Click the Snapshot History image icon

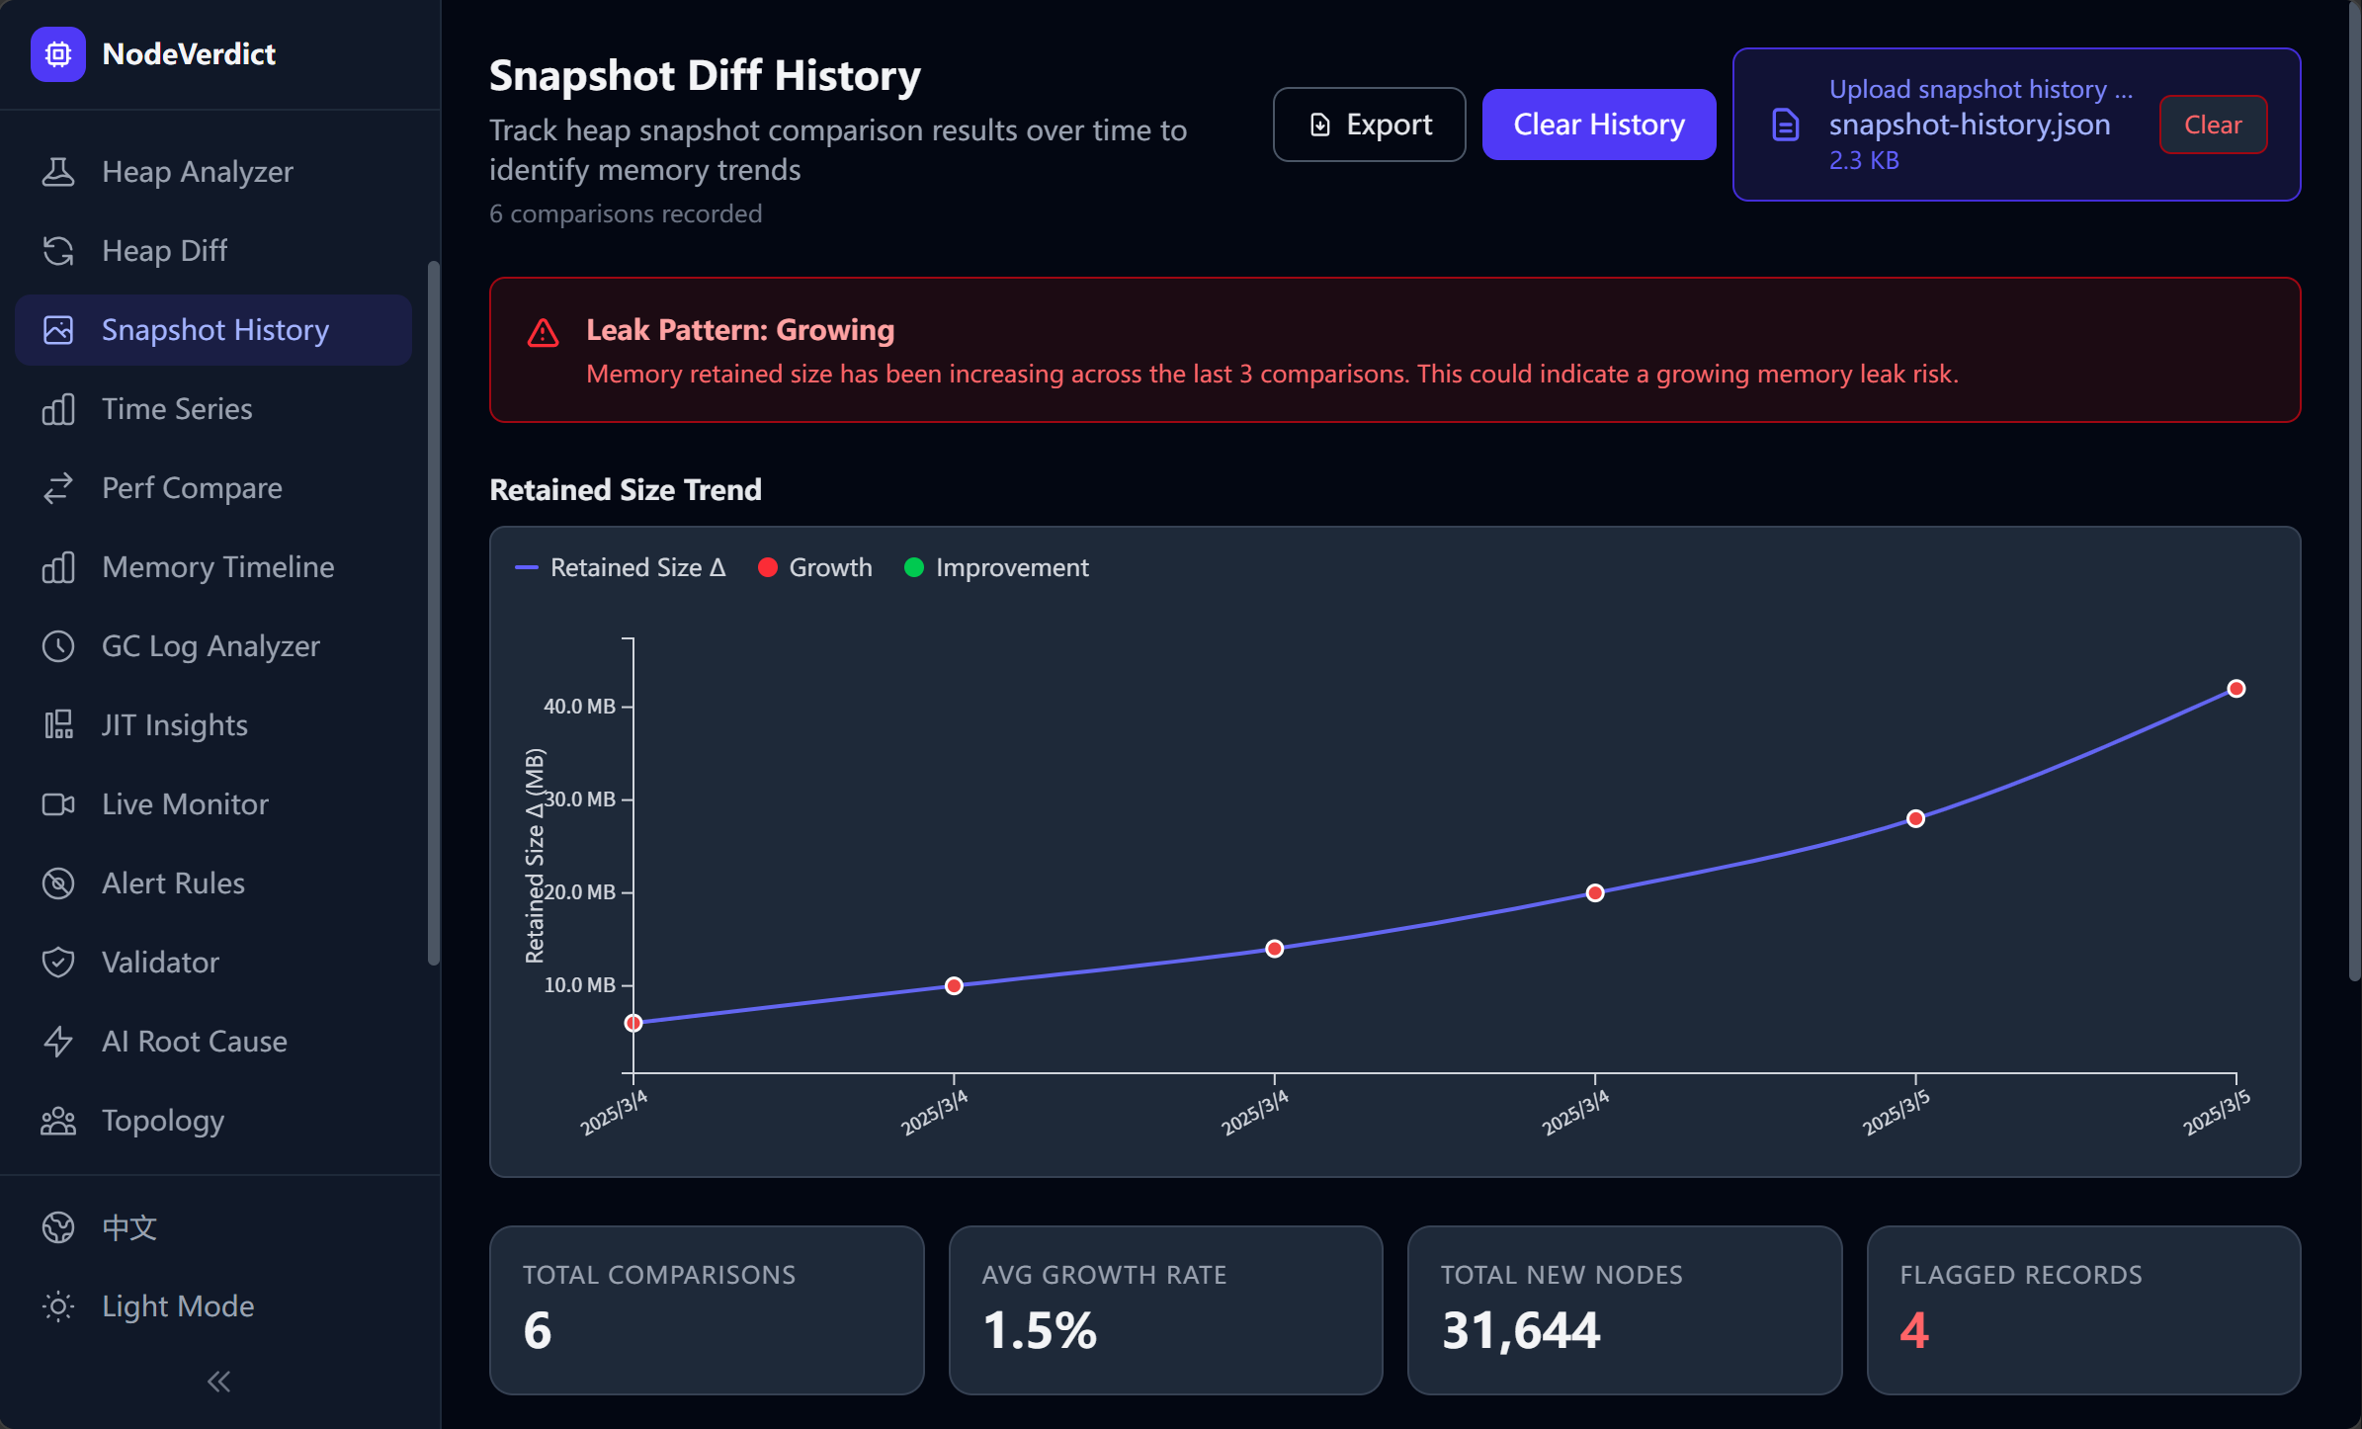pyautogui.click(x=58, y=330)
